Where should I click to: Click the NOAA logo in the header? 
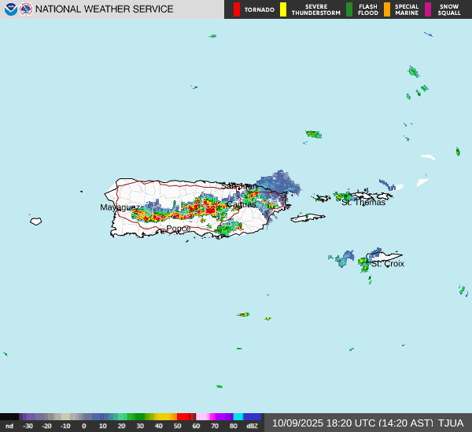(10, 9)
